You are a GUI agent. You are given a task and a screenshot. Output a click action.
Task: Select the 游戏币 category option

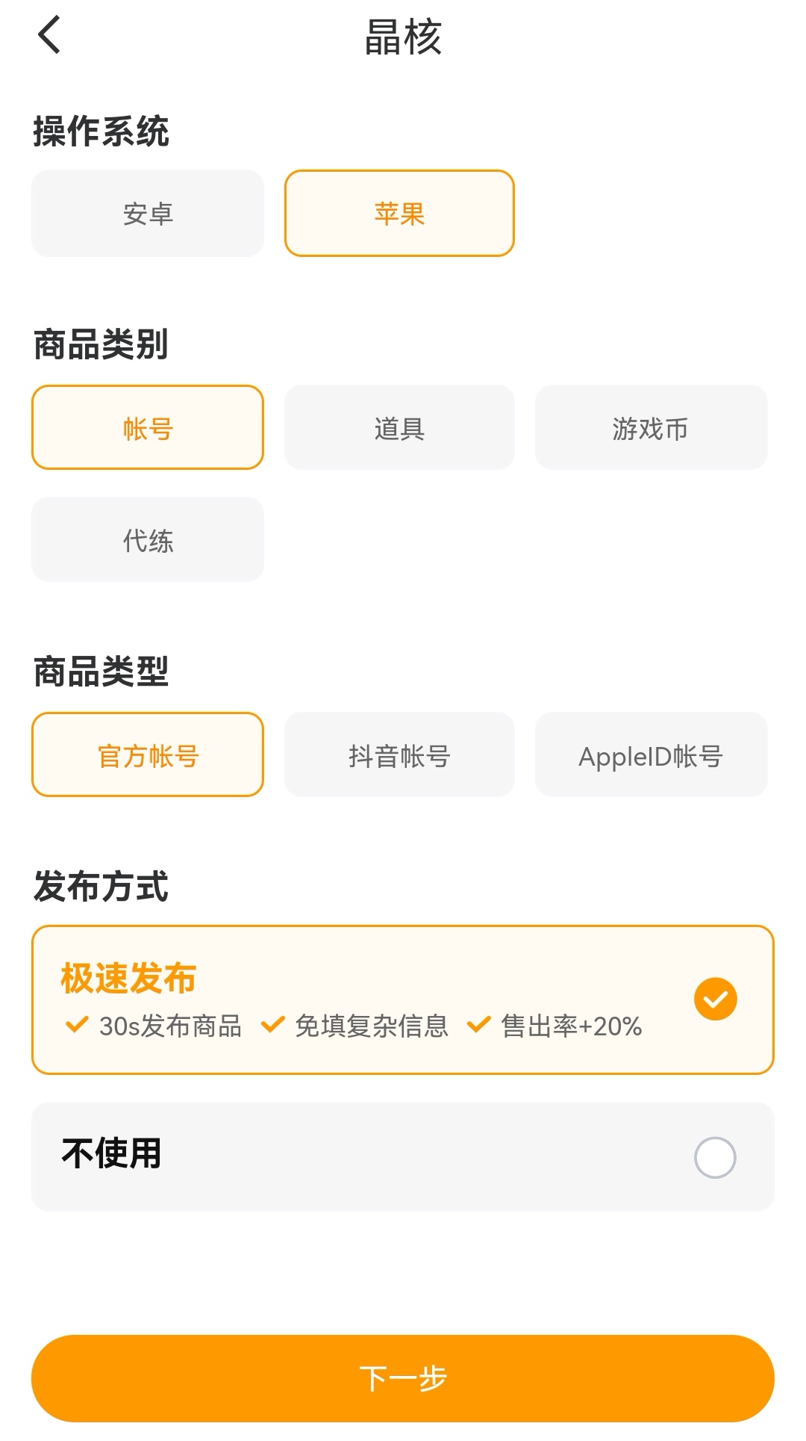tap(651, 428)
